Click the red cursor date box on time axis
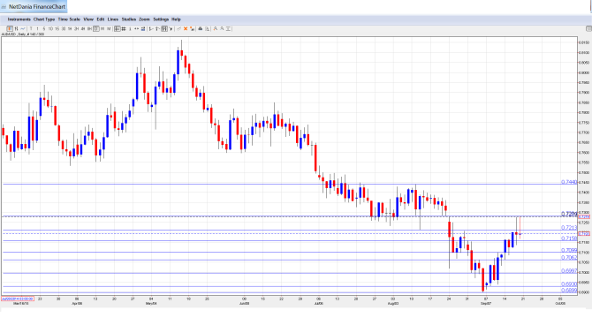 tap(18, 299)
